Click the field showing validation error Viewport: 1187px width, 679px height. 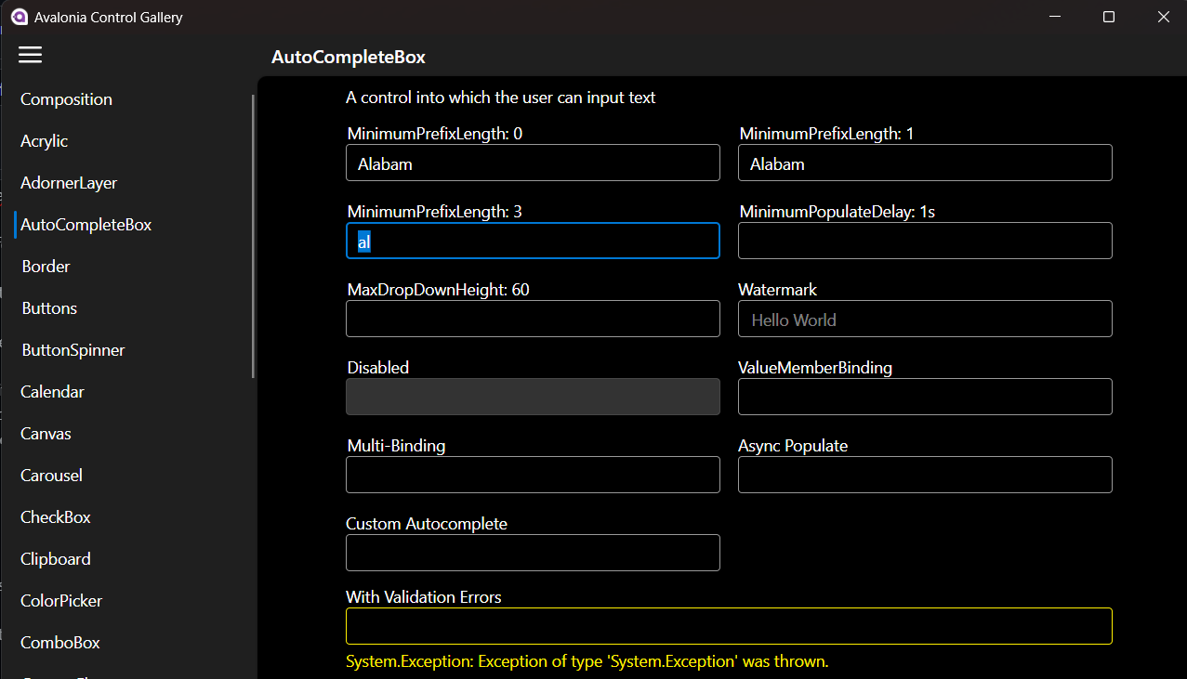[729, 625]
